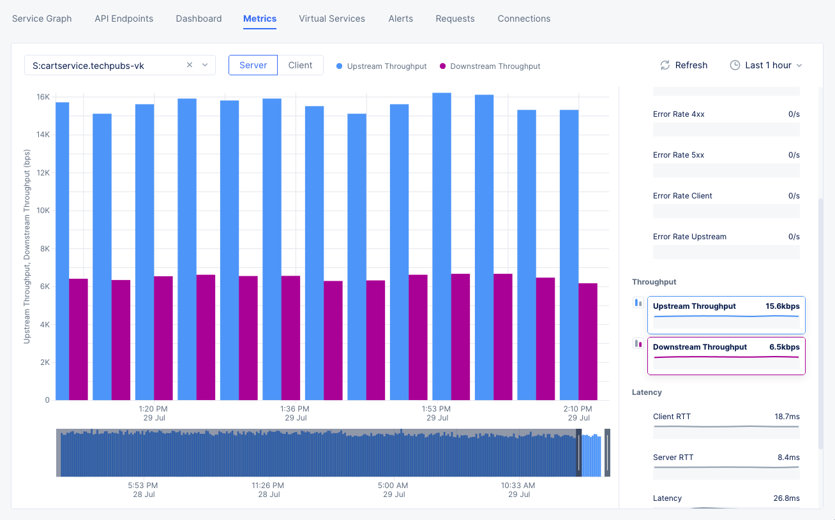Select the Error Rate 4xx metric
Screen dimensions: 835x520
point(726,123)
